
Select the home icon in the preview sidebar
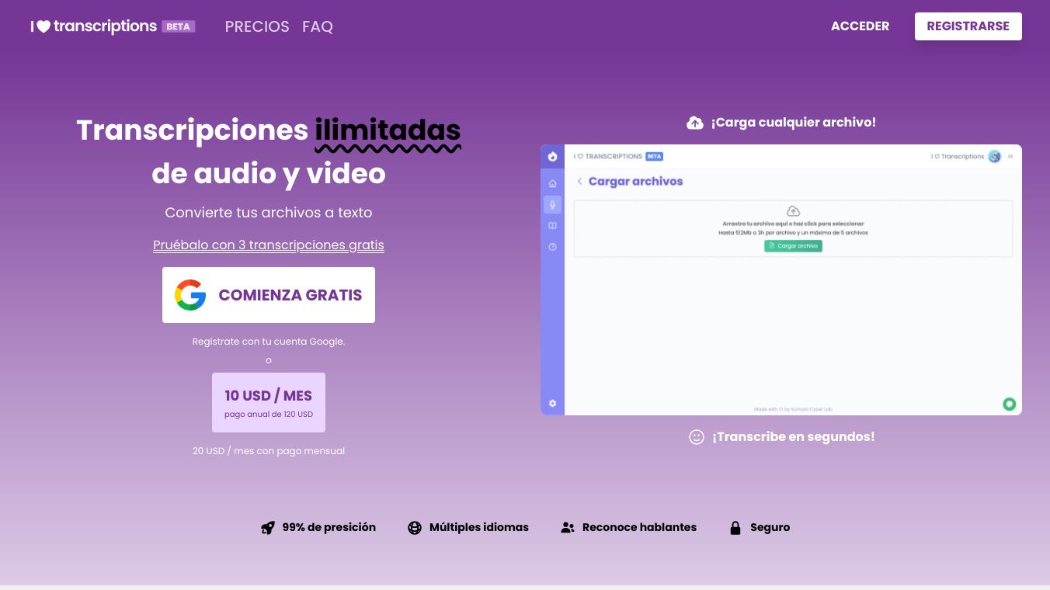click(552, 184)
